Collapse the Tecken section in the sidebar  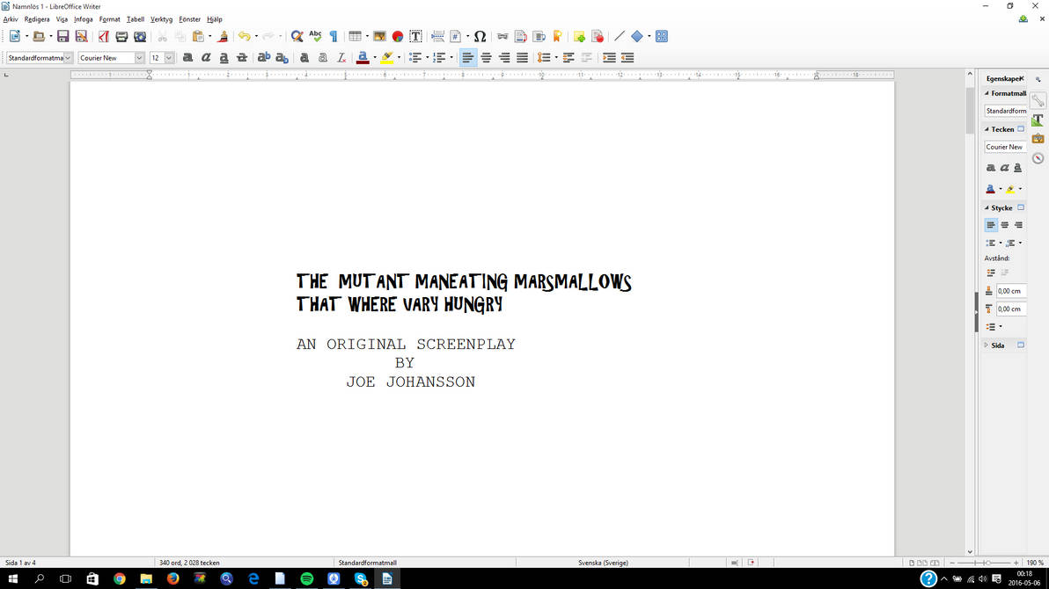coord(987,129)
